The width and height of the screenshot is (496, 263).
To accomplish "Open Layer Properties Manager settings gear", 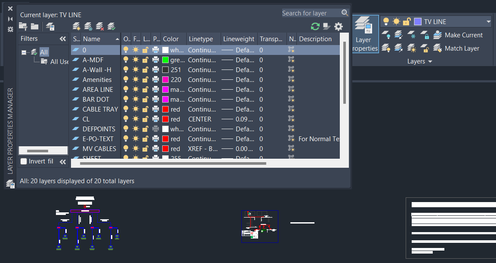I will coord(339,26).
